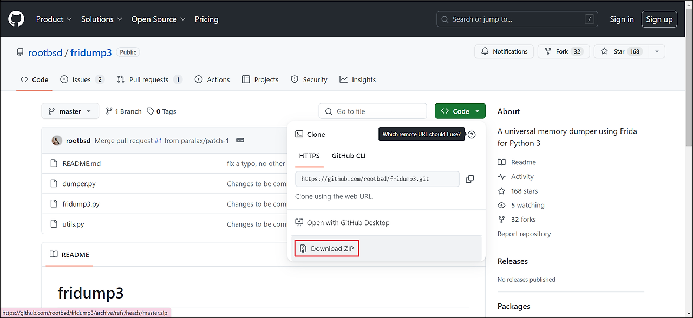Open the Pricing page

pyautogui.click(x=206, y=19)
